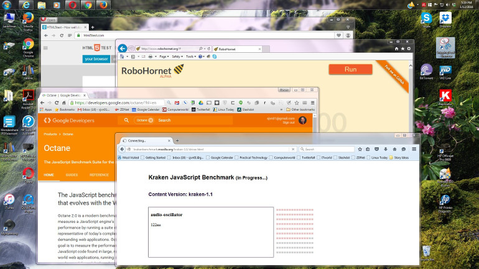The image size is (479, 269).
Task: Reload the Octane page in Chrome
Action: tap(57, 103)
